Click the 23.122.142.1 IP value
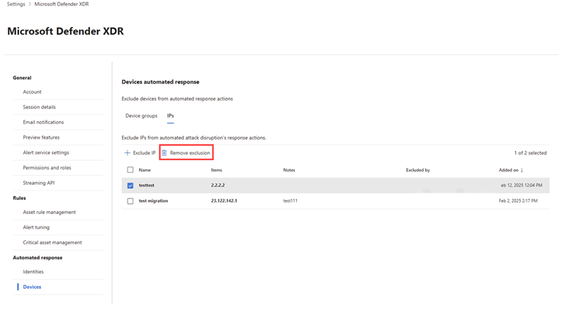This screenshot has height=311, width=567. click(224, 200)
